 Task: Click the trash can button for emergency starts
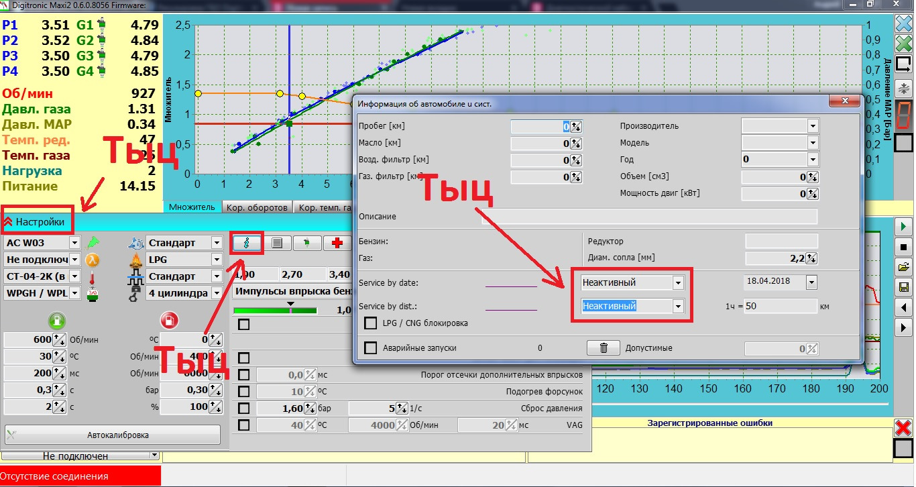click(x=604, y=348)
